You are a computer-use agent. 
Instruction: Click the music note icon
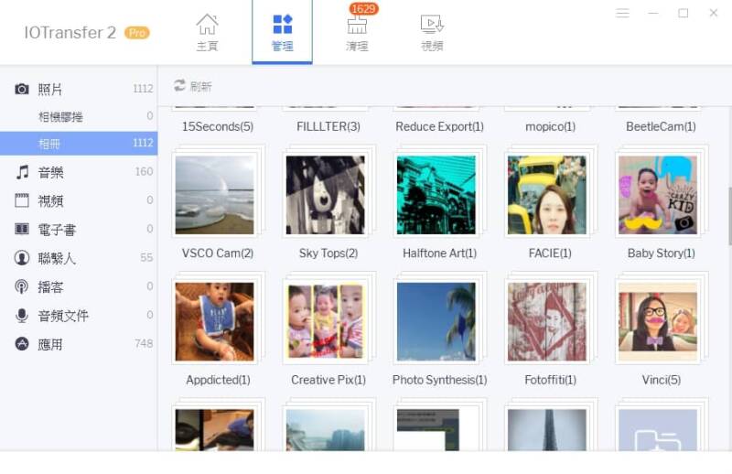point(21,172)
